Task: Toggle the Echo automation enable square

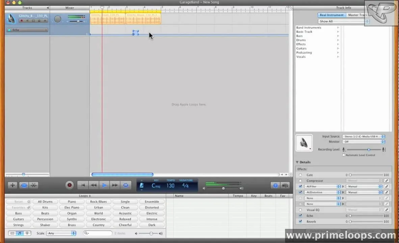Action: [9, 30]
